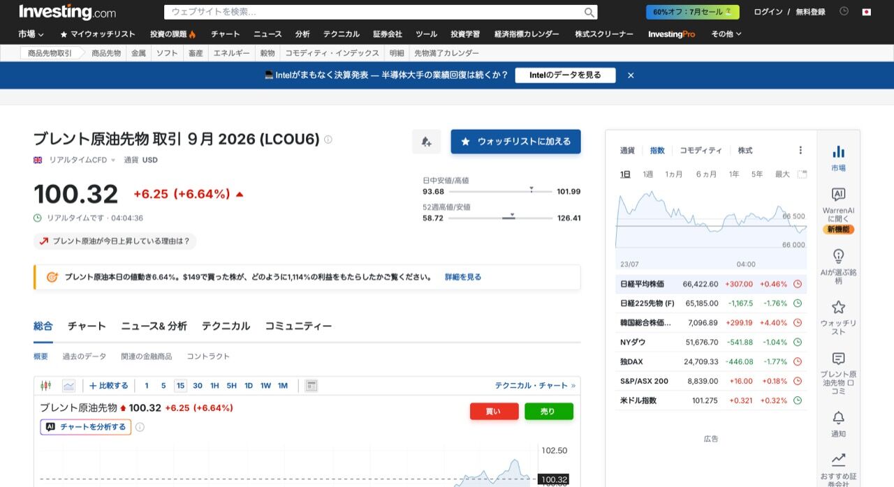This screenshot has width=894, height=487.
Task: Click 60%オフ sale banner
Action: (x=692, y=12)
